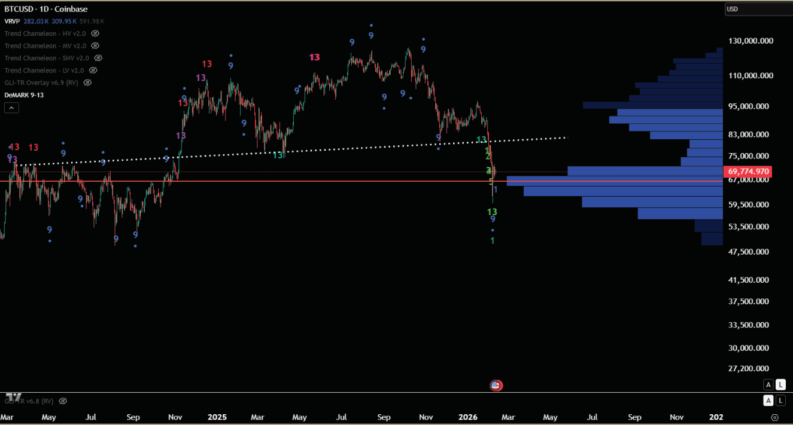Click the red 69,774.970 current price label
The height and width of the screenshot is (425, 793).
(748, 172)
